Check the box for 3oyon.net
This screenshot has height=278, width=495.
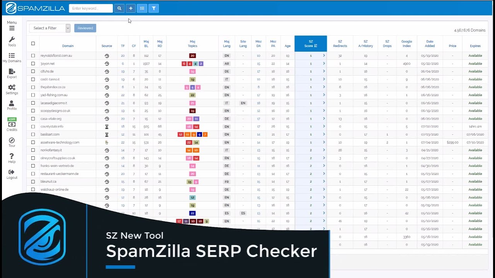pos(33,64)
